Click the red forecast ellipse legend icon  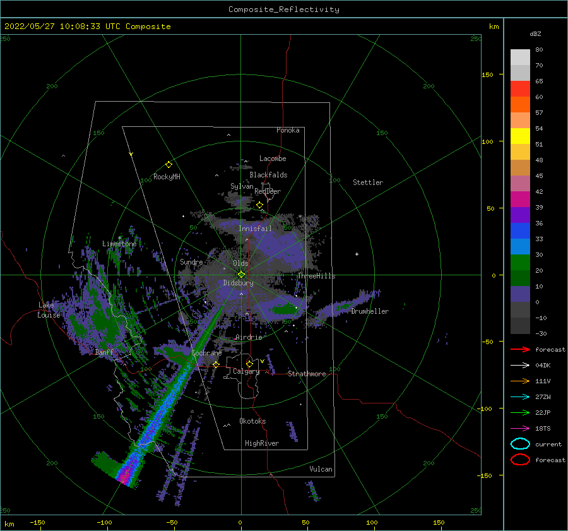[520, 460]
